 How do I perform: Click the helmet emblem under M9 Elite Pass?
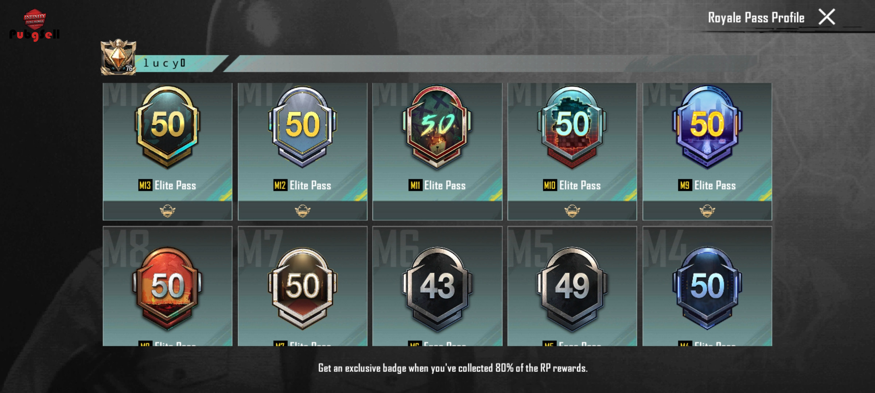(707, 211)
